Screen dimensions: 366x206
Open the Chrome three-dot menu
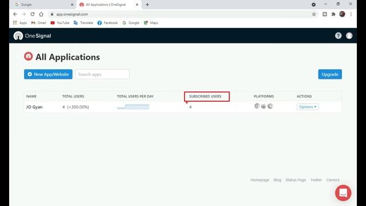(351, 14)
